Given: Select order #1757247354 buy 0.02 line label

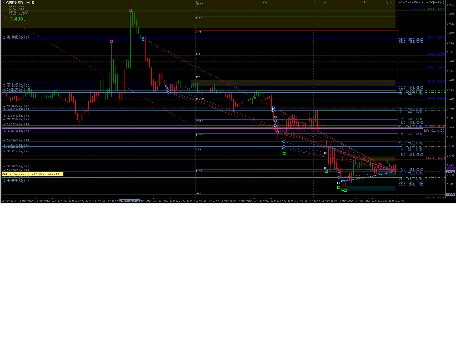Looking at the screenshot, I should (16, 106).
